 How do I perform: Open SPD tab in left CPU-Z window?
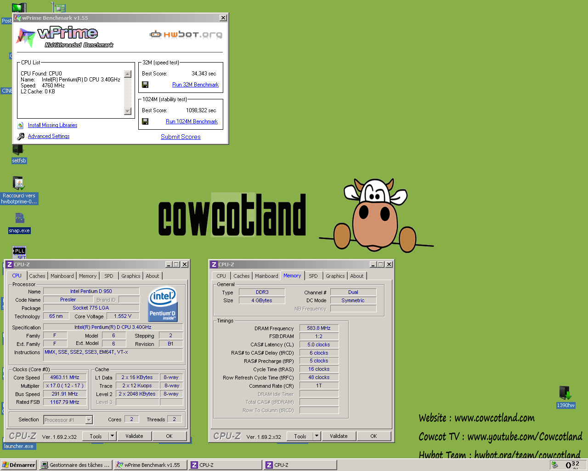(109, 276)
